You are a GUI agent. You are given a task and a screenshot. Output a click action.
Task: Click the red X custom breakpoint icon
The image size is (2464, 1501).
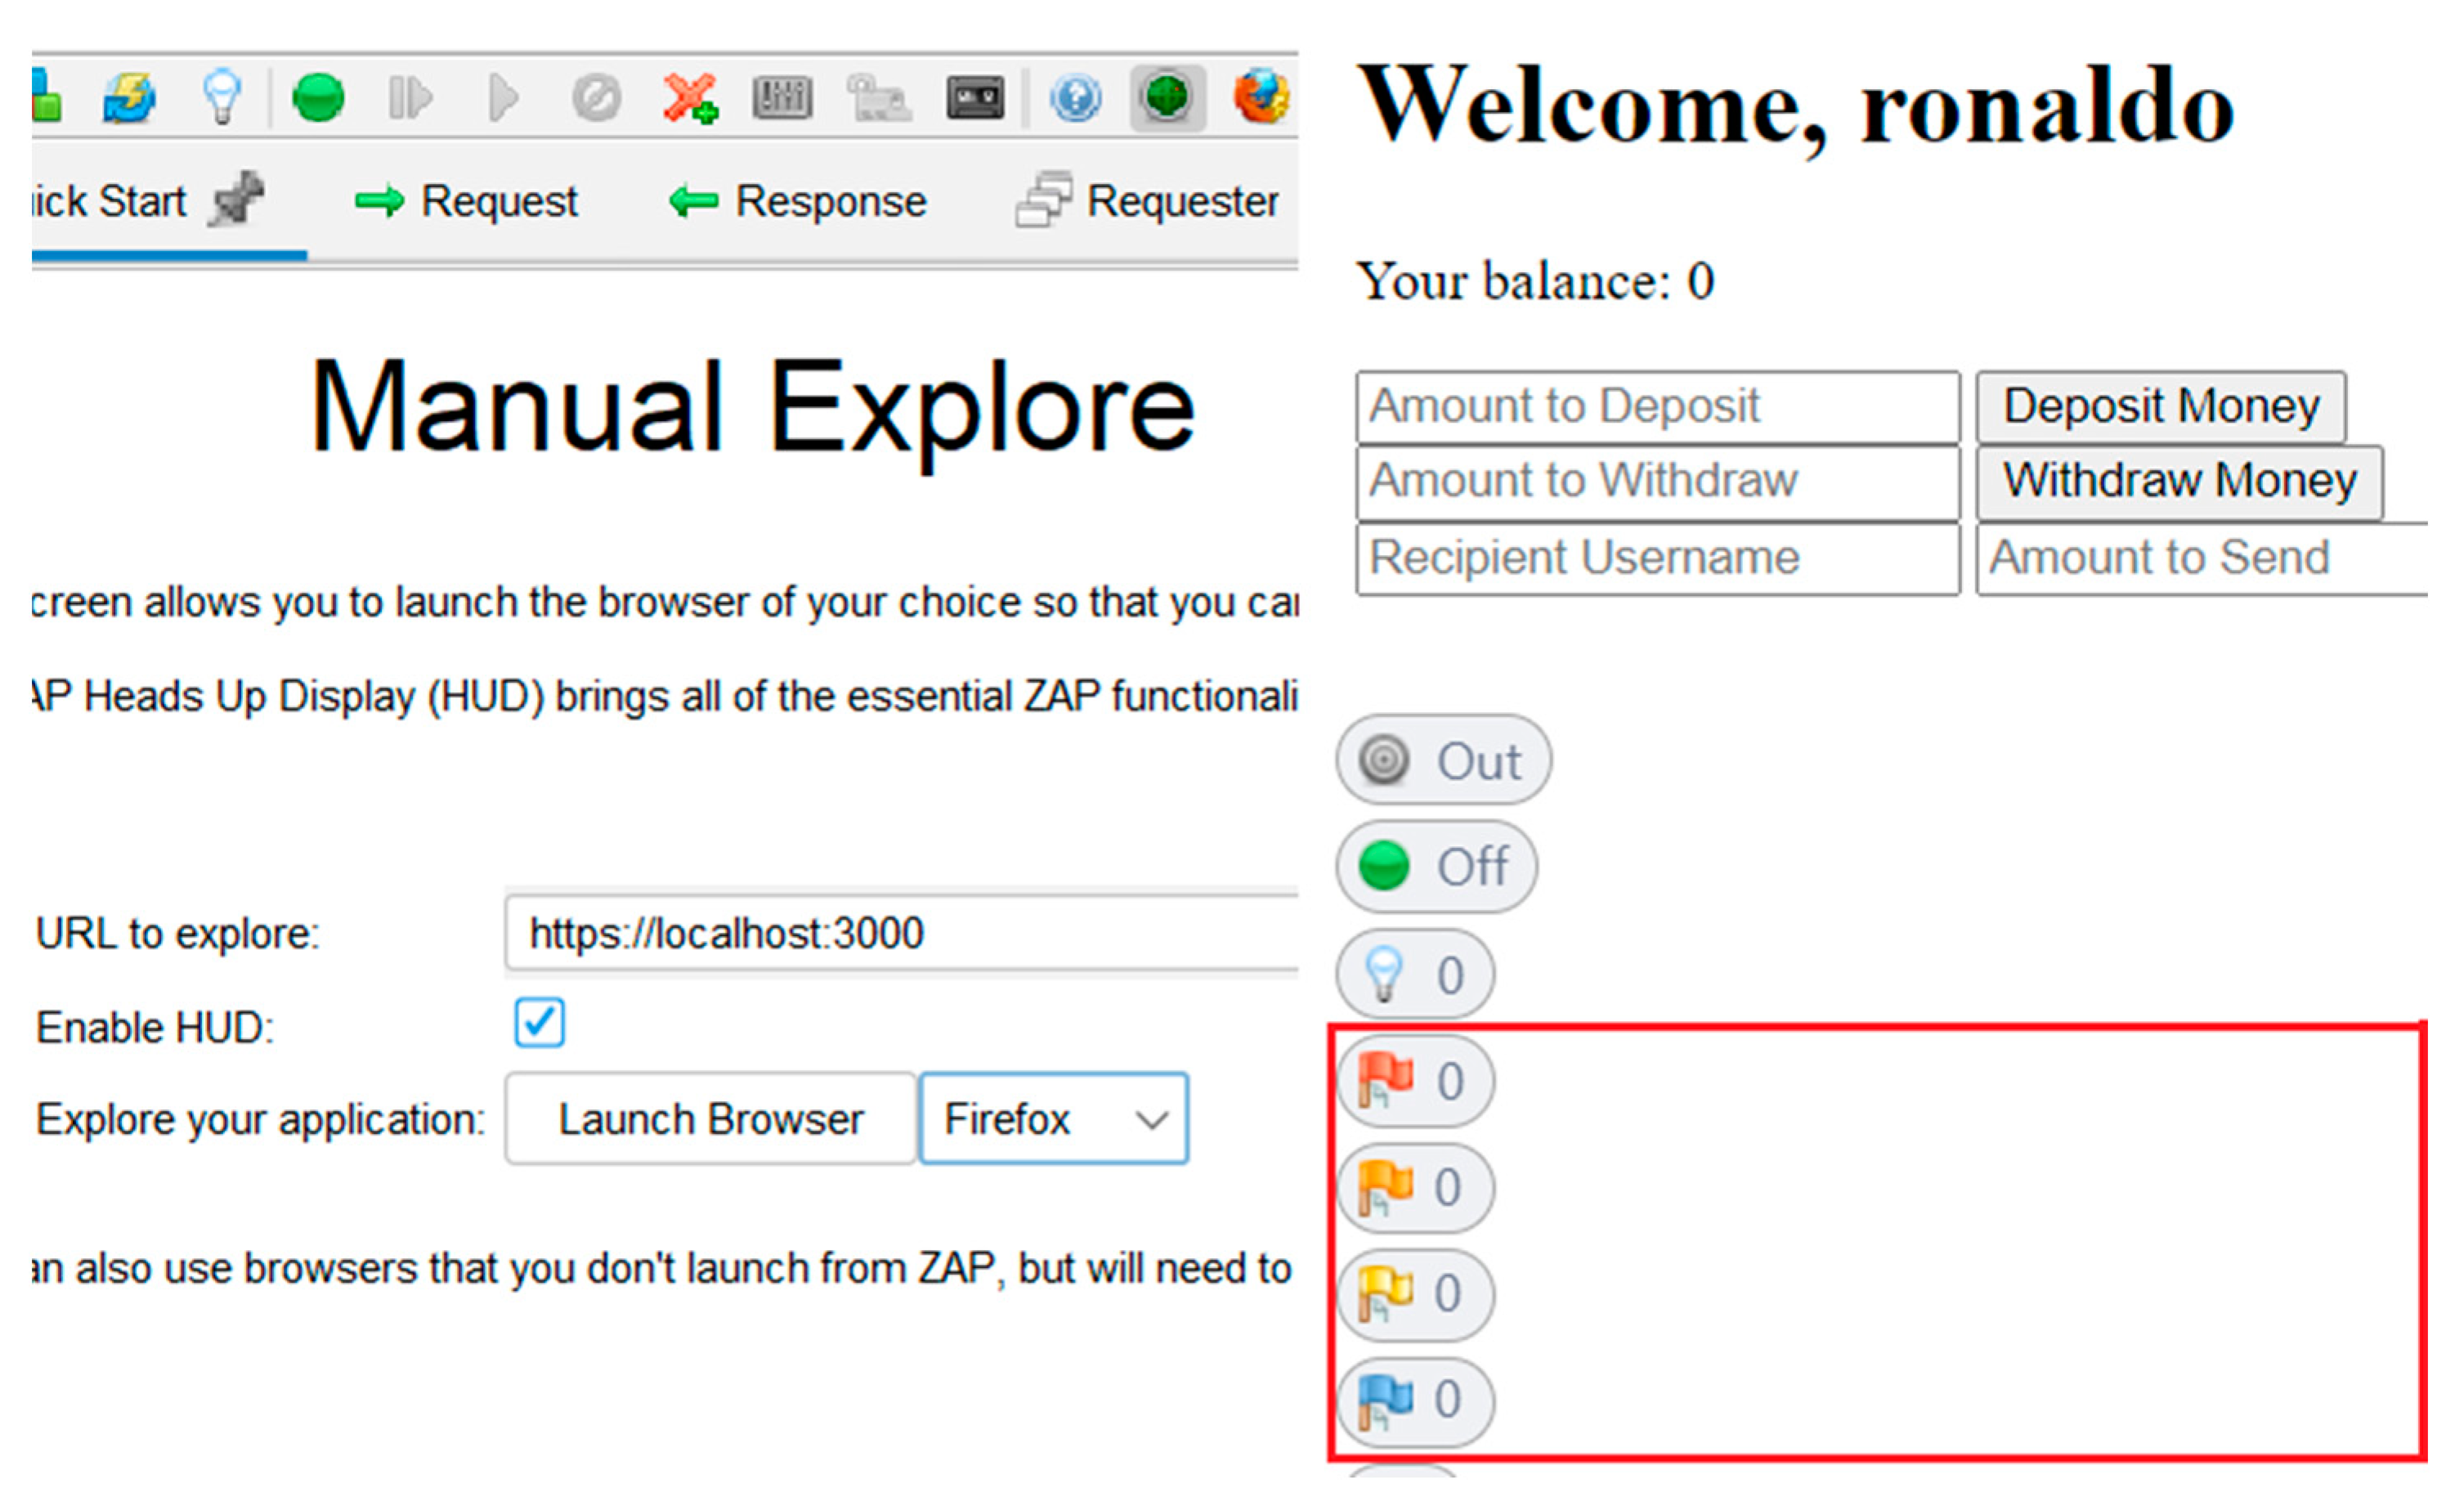coord(689,98)
